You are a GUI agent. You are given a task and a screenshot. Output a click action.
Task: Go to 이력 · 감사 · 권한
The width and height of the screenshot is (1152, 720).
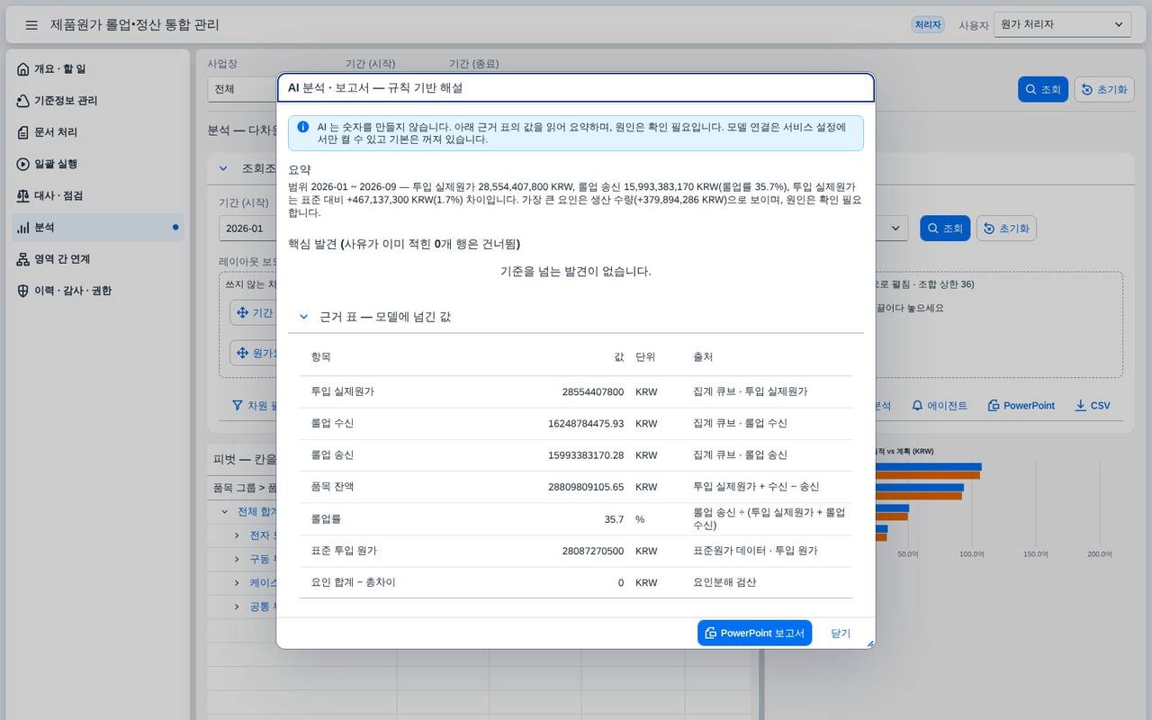[x=98, y=291]
